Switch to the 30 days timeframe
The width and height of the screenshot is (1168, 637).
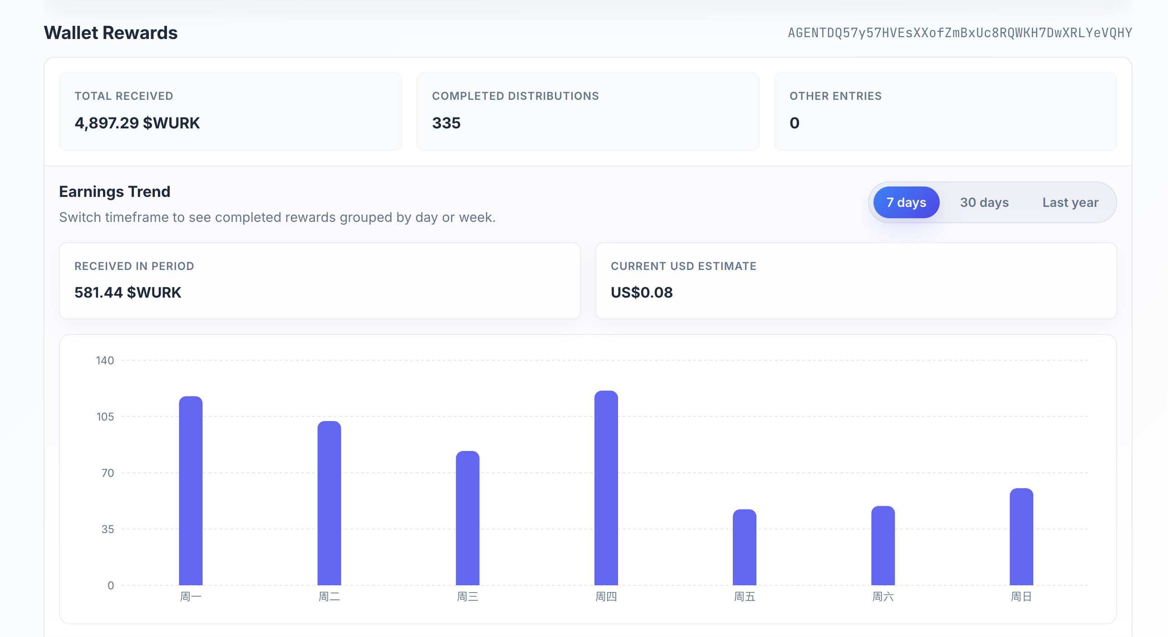984,202
